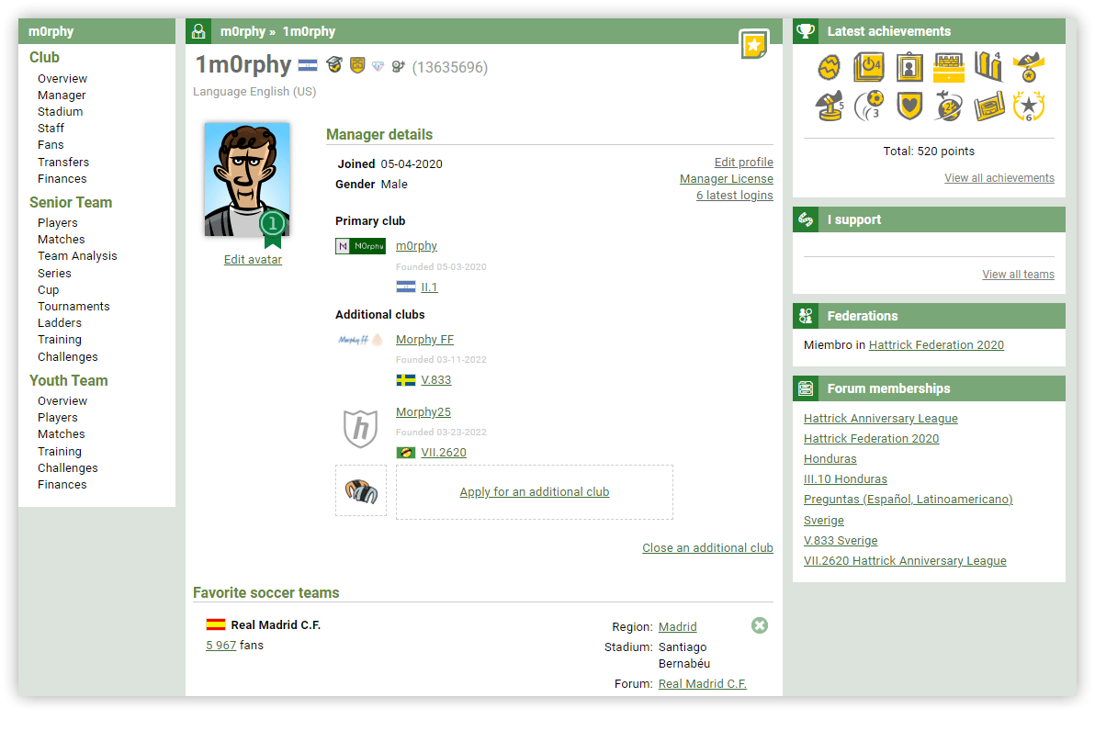
Task: Open the 5 967 fans link
Action: (220, 645)
